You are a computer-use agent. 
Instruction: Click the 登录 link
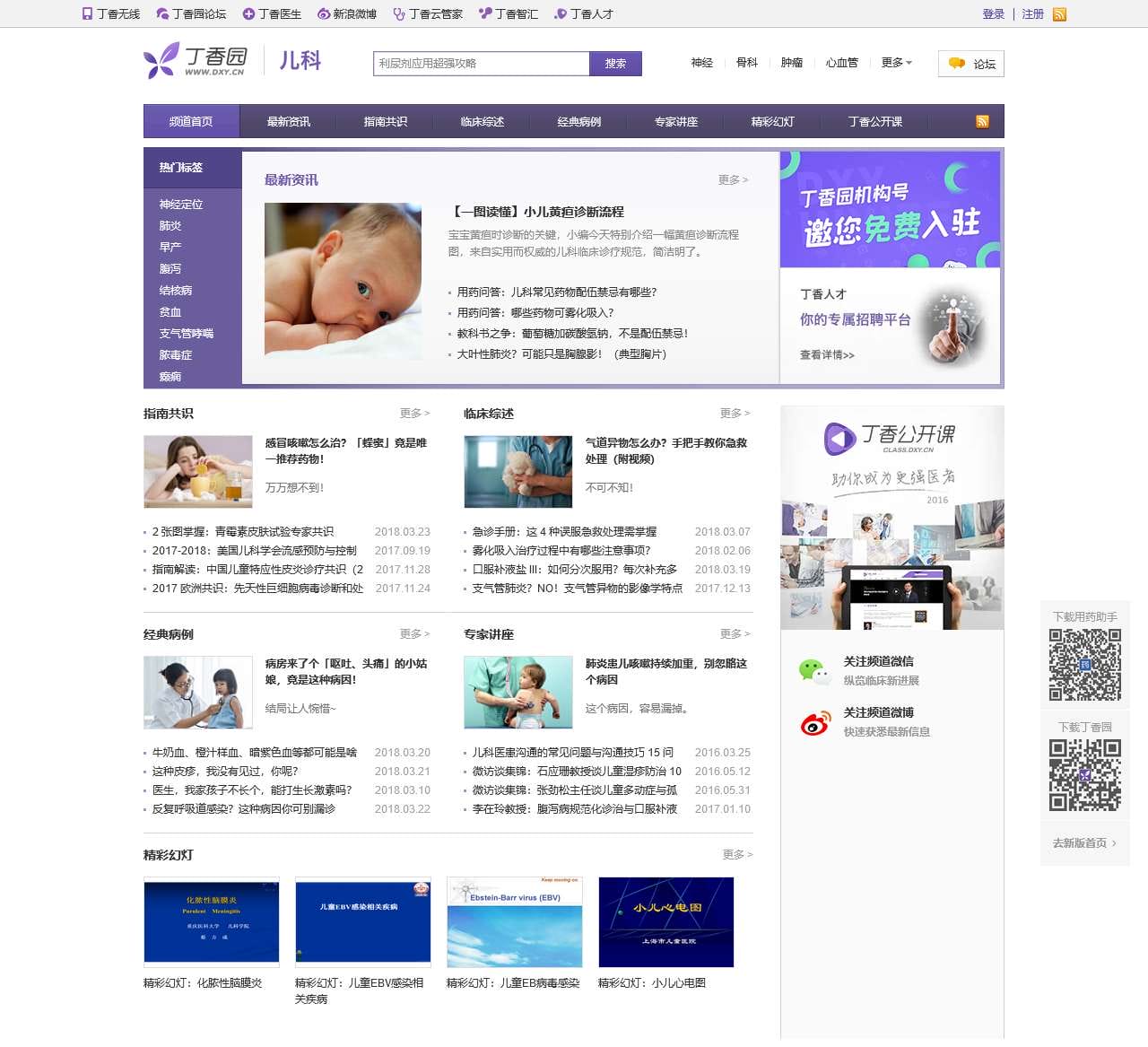click(x=994, y=14)
